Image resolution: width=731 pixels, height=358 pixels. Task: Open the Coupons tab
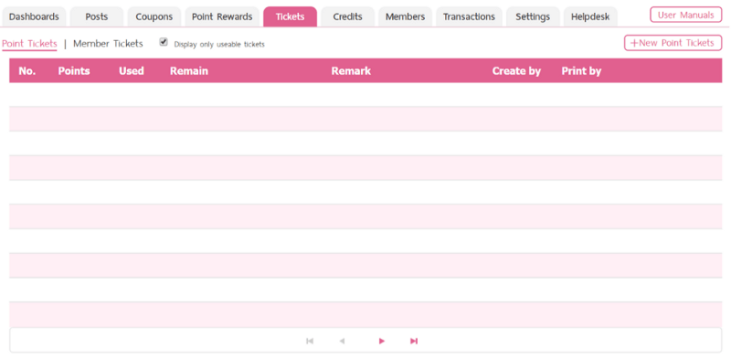pos(154,16)
